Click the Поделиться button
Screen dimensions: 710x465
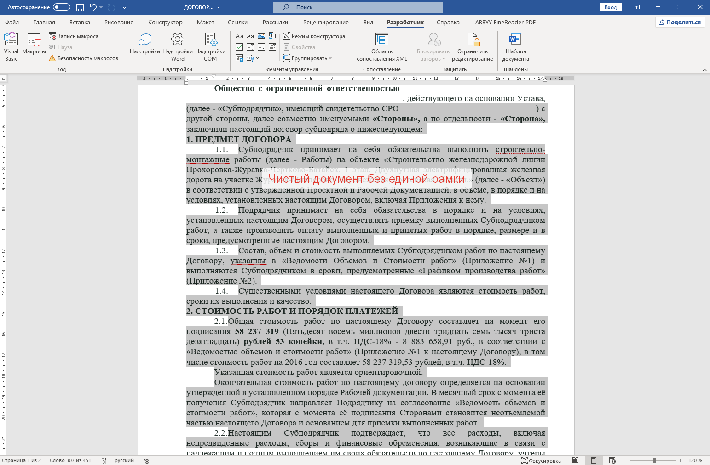[x=680, y=22]
